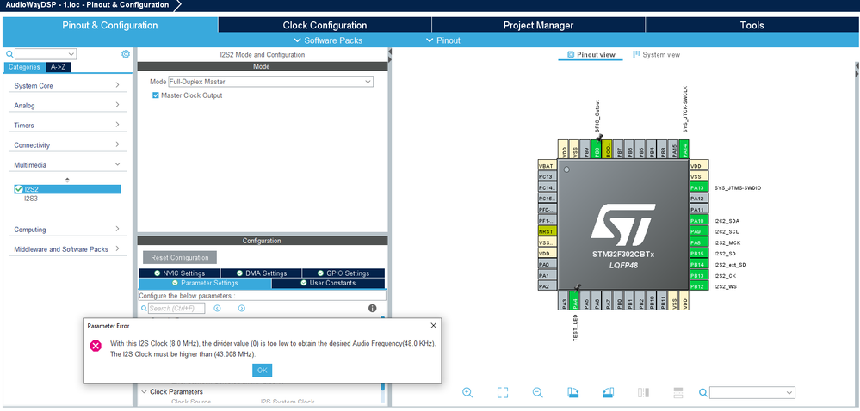Fit chip to view with frame icon
860x411 pixels.
[x=503, y=392]
